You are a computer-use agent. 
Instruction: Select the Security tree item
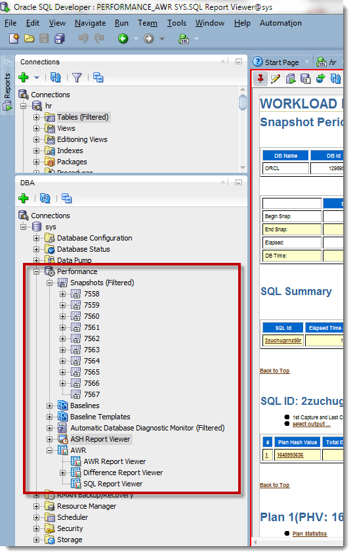[x=70, y=528]
